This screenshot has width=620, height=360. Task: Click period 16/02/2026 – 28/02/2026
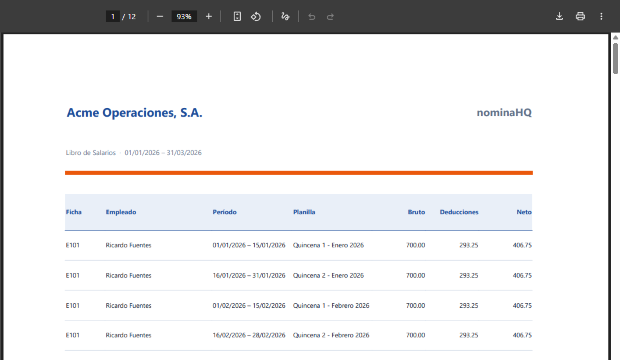[249, 335]
